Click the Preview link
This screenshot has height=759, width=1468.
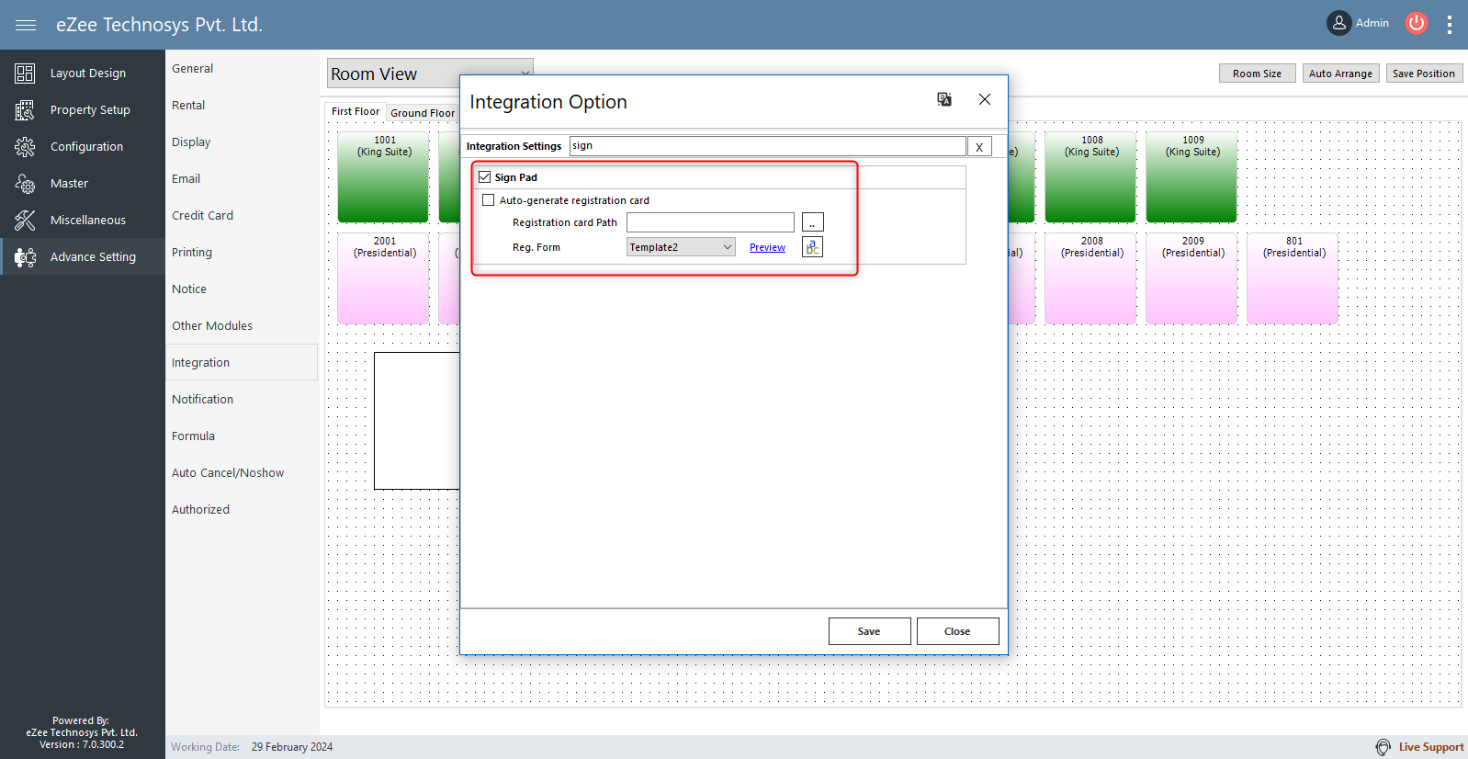pos(767,248)
